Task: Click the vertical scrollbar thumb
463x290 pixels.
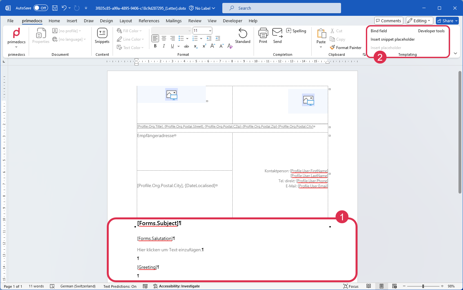Action: coord(460,132)
